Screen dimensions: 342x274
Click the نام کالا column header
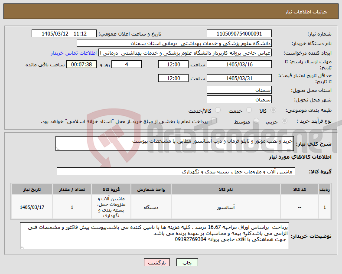[x=226, y=189]
